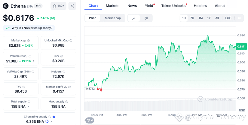Click the 72.67K holders value
The image size is (248, 125).
coord(58,77)
